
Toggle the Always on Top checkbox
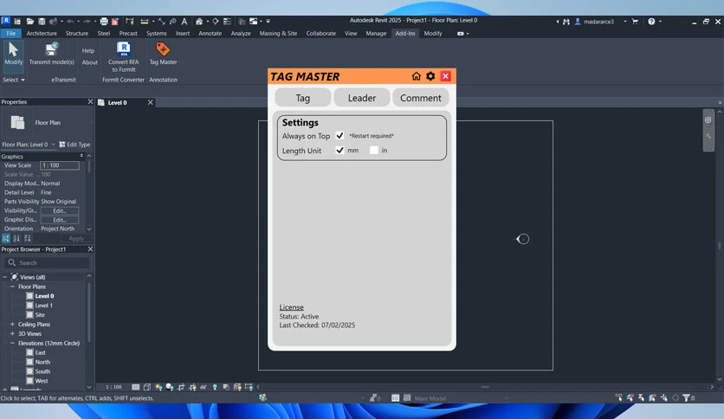click(339, 136)
